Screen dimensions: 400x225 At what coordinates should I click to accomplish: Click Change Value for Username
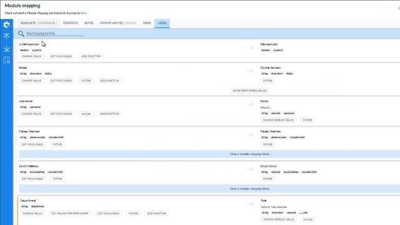click(x=31, y=114)
